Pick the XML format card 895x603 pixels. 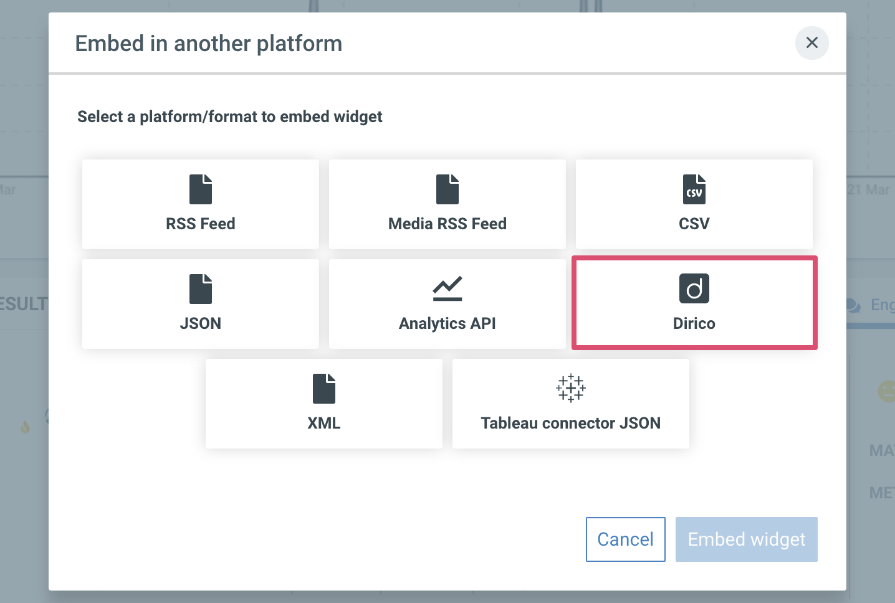click(x=324, y=404)
